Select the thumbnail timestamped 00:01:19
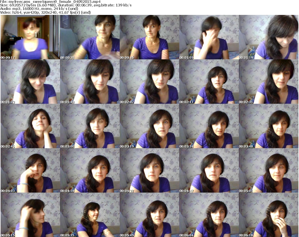299x237 pixels. 269,37
